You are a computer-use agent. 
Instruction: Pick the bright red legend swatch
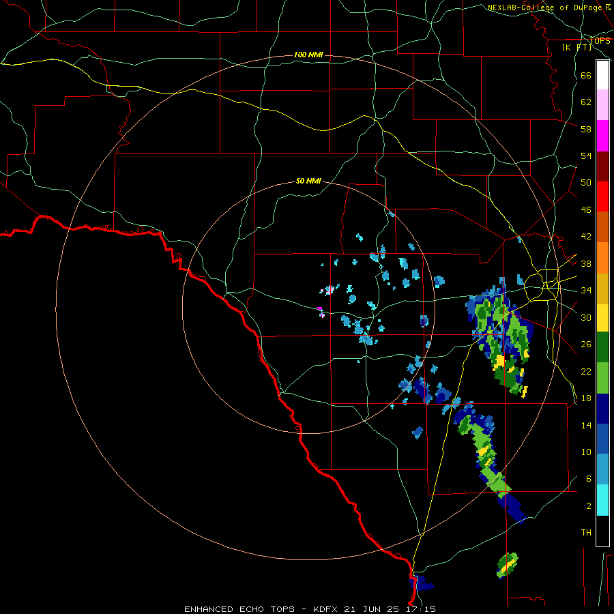click(x=602, y=196)
